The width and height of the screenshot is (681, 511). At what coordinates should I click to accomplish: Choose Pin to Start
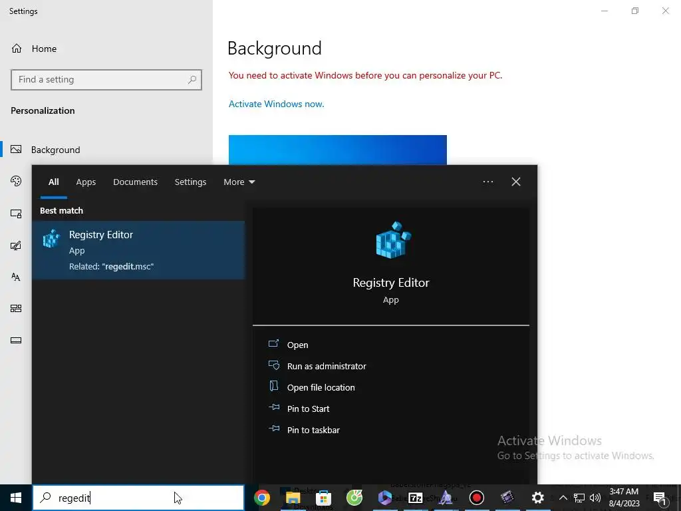pyautogui.click(x=309, y=409)
